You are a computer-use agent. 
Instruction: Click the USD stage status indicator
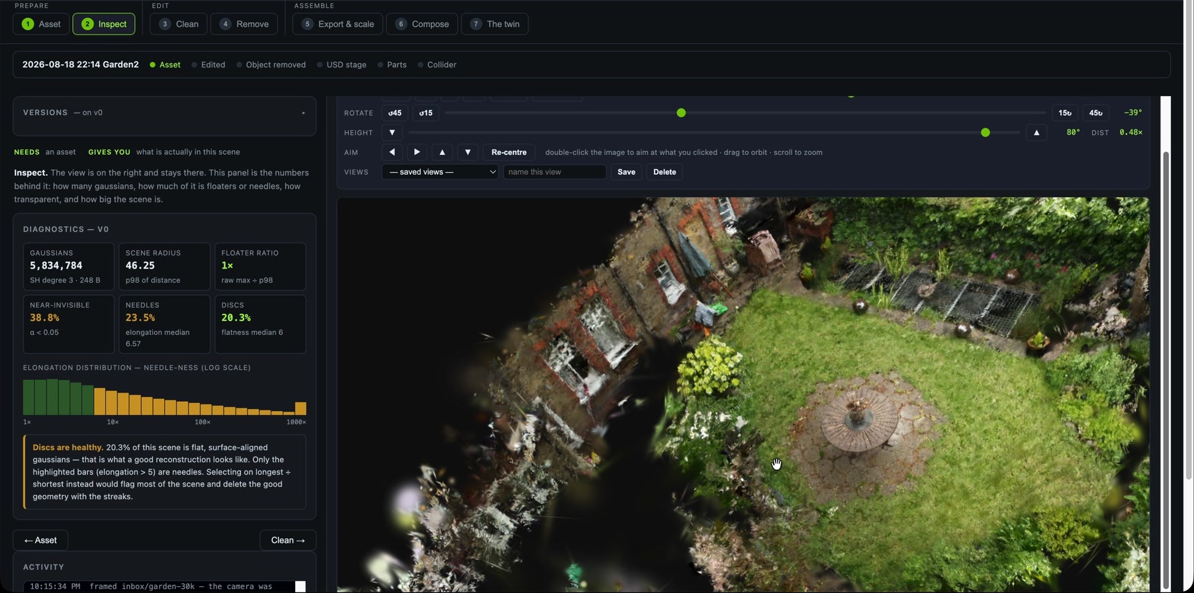[x=342, y=65]
